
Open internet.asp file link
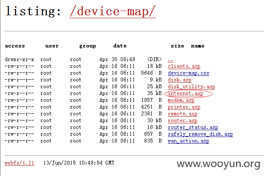coord(186,93)
